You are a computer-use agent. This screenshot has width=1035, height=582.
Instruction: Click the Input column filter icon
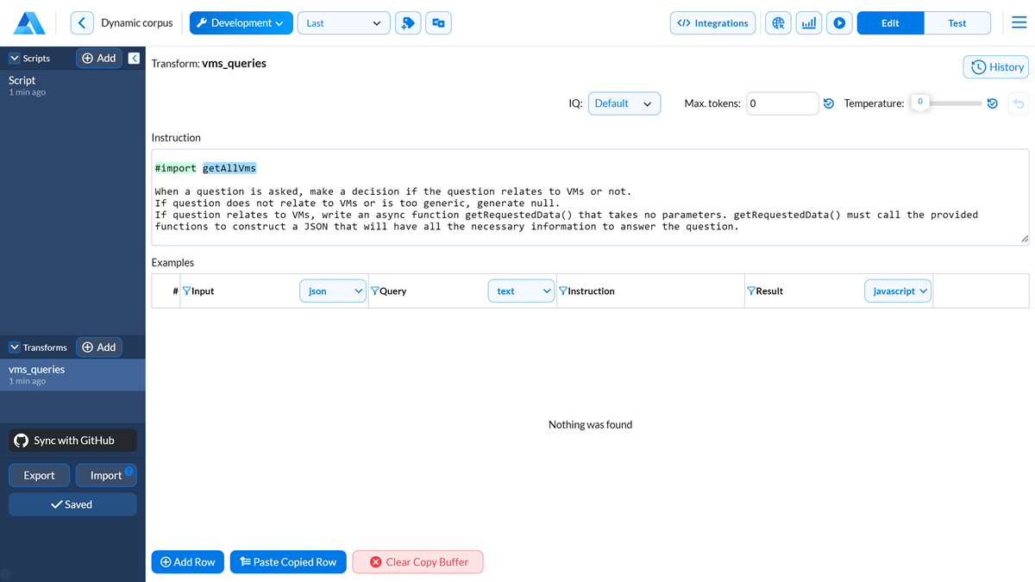click(x=186, y=291)
